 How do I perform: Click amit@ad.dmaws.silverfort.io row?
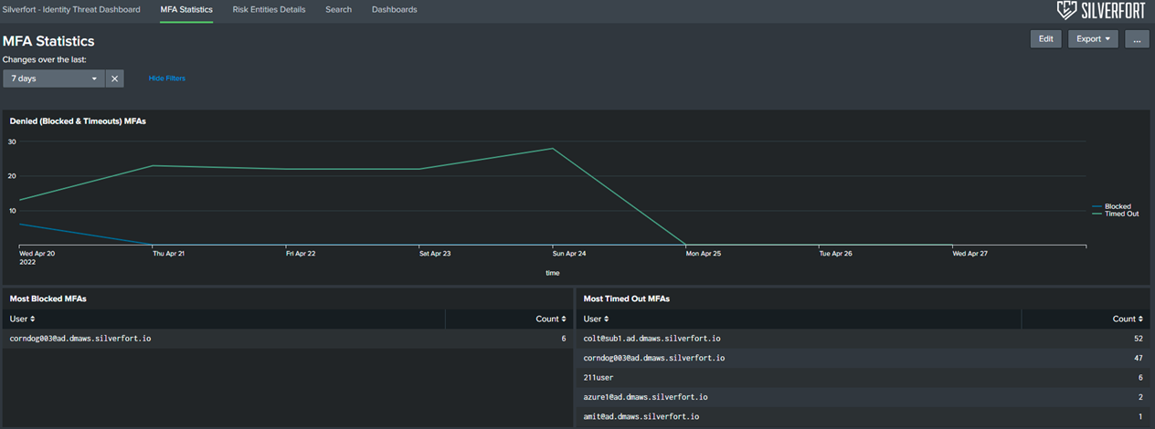click(864, 416)
